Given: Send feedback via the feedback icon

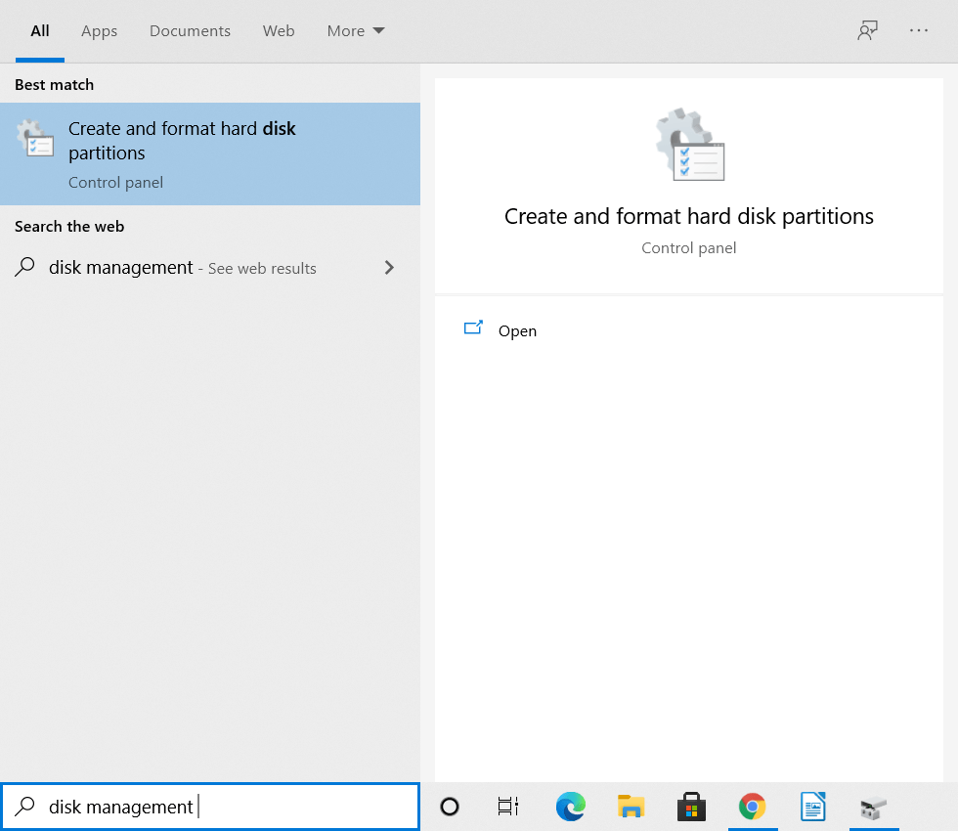Looking at the screenshot, I should pyautogui.click(x=867, y=30).
